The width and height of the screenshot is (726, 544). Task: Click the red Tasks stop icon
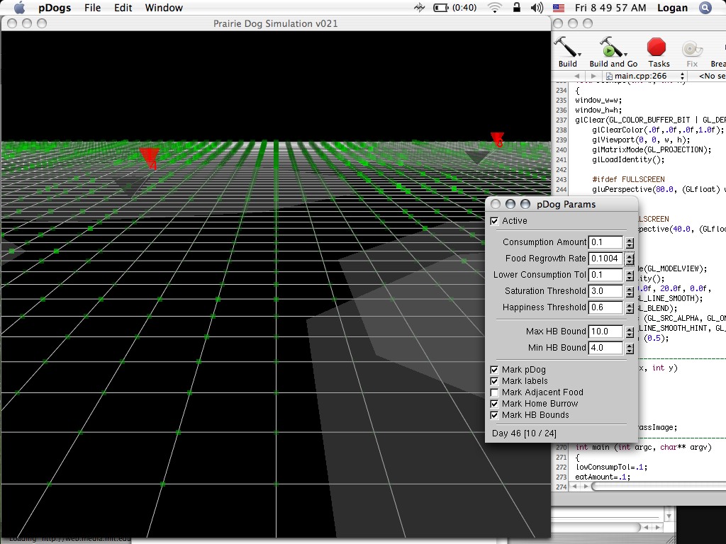(x=657, y=47)
